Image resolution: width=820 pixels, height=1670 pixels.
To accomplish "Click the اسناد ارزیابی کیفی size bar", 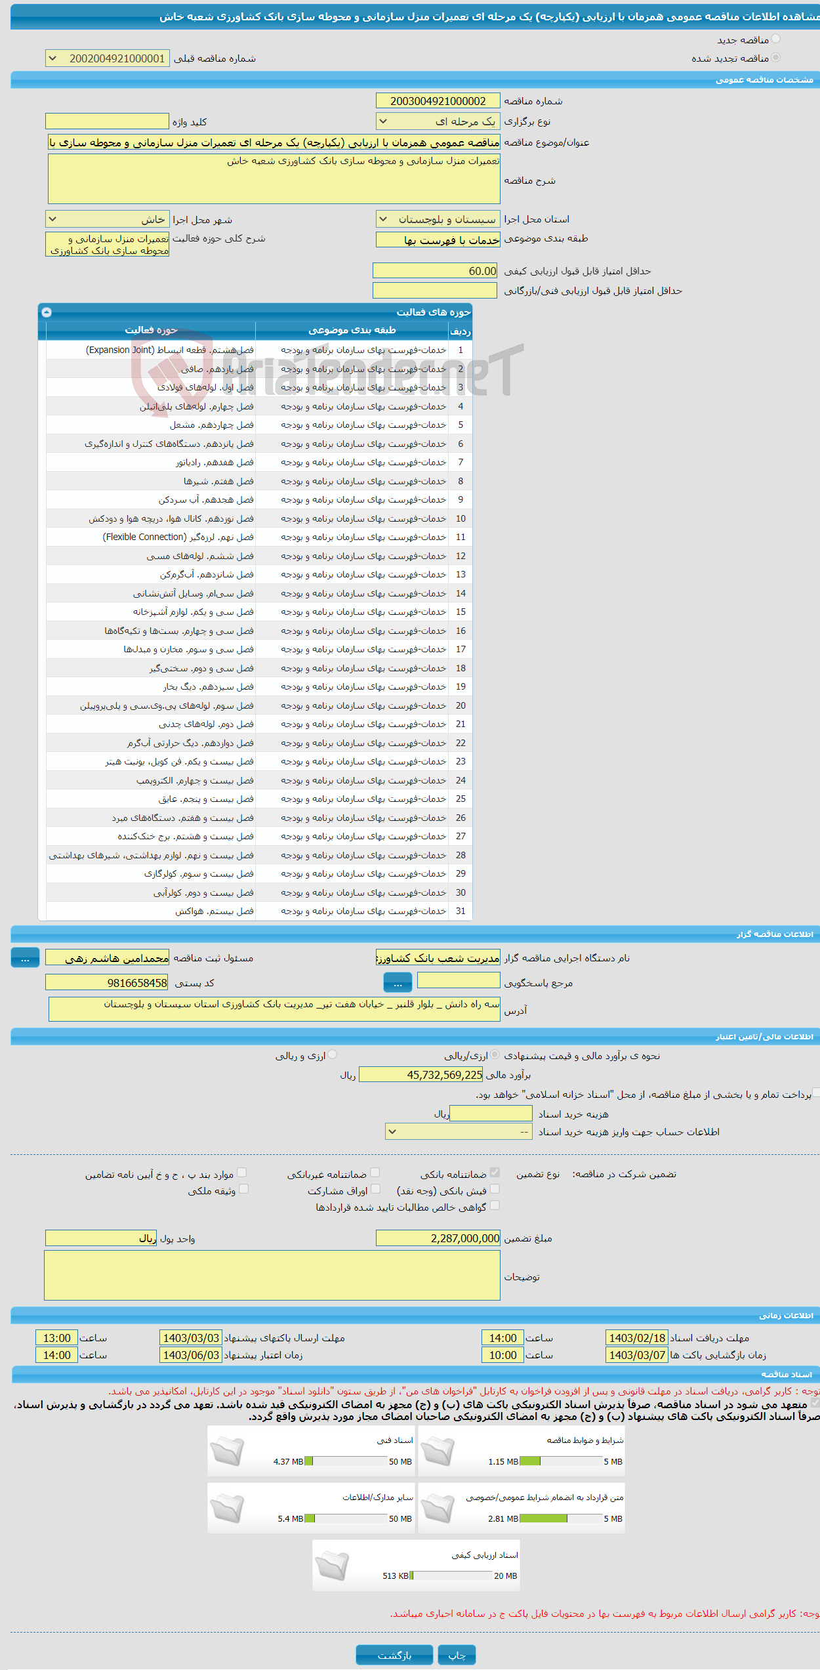I will [x=451, y=1576].
